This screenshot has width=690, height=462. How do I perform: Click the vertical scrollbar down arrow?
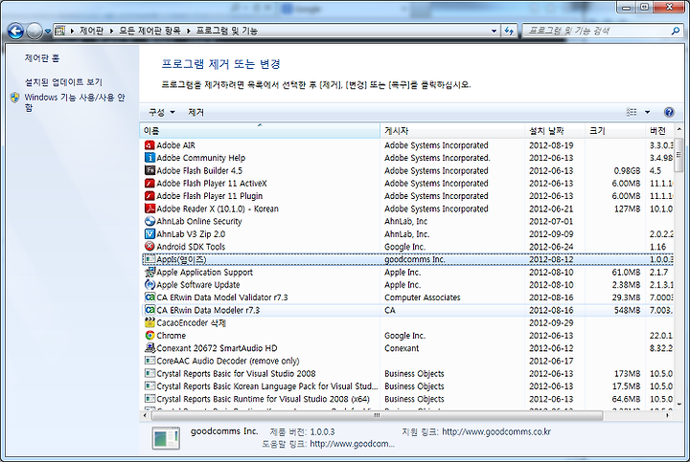678,405
